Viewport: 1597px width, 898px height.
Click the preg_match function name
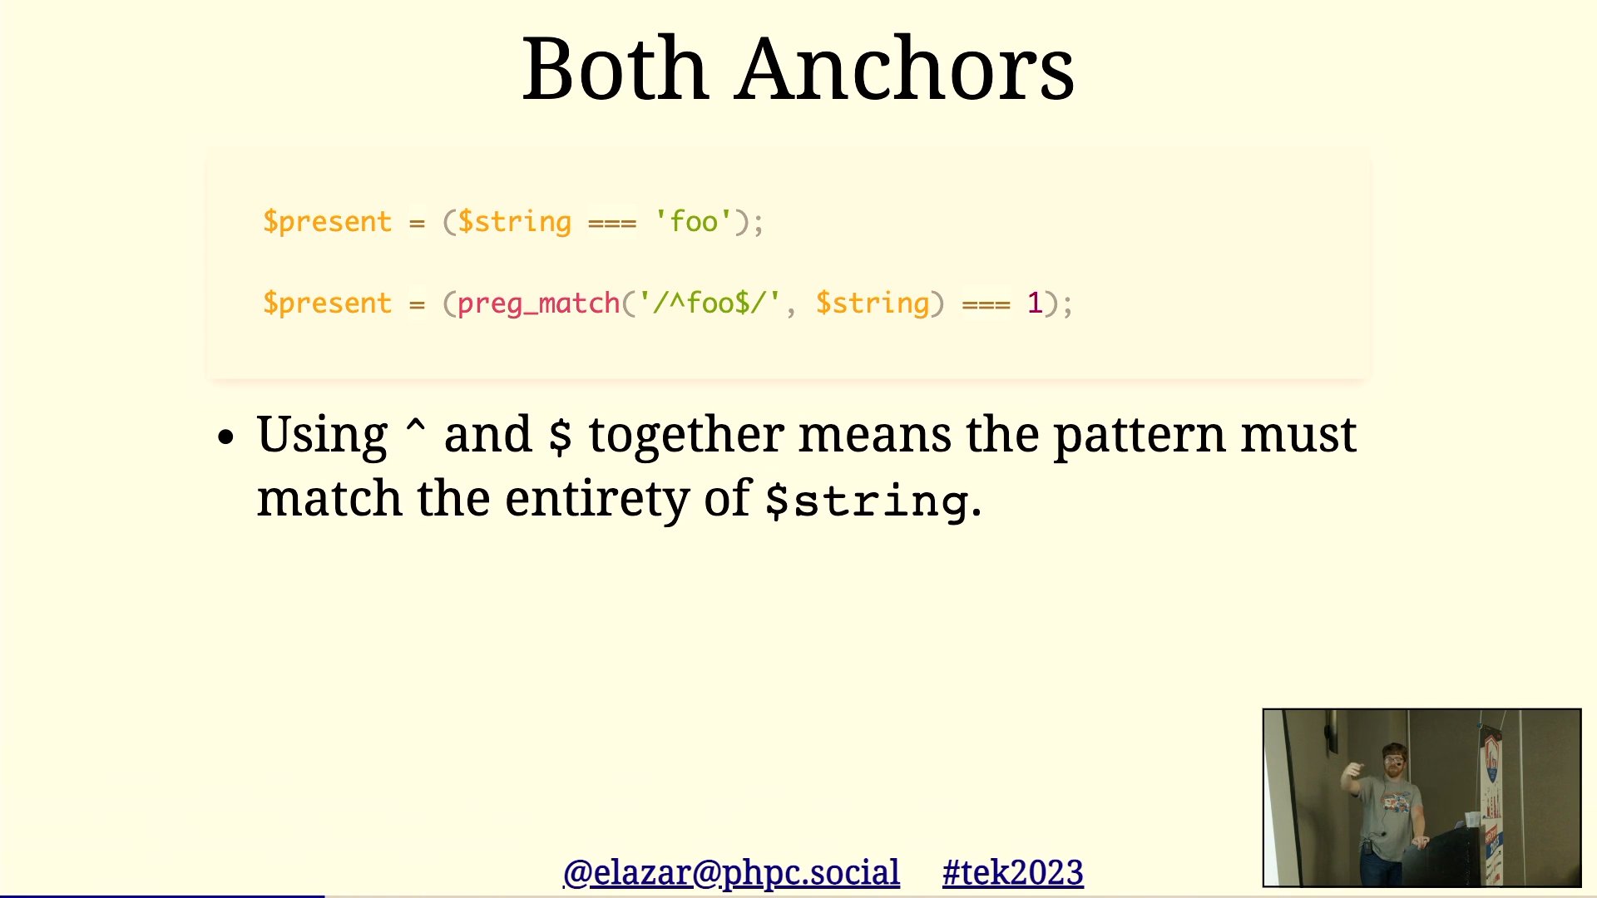tap(538, 302)
